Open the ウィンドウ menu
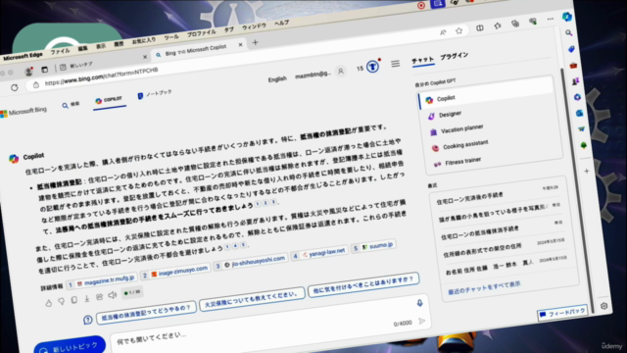 pos(254,27)
